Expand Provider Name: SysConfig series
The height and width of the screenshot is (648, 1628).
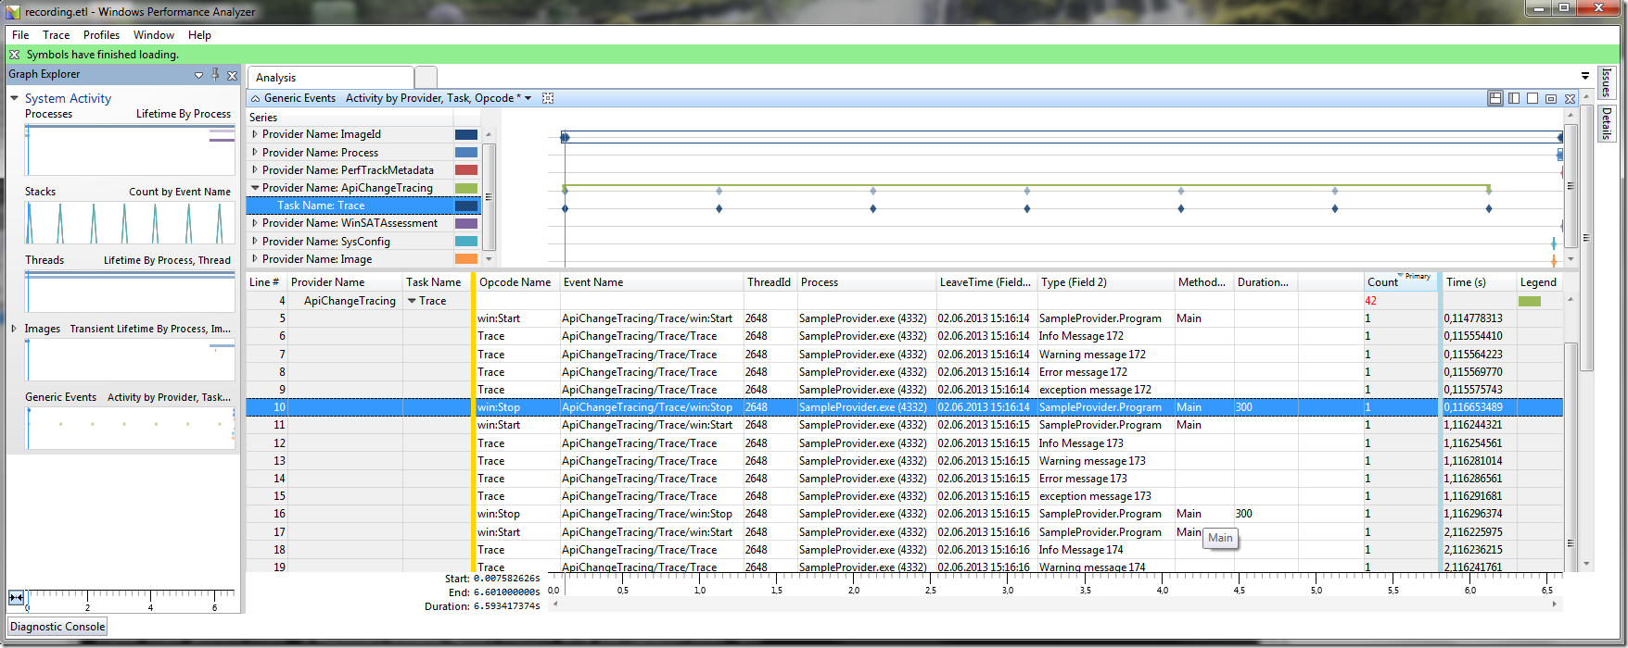tap(255, 242)
